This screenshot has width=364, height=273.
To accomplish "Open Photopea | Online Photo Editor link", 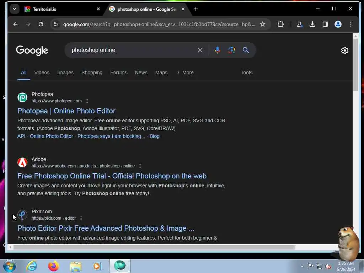I will (66, 111).
